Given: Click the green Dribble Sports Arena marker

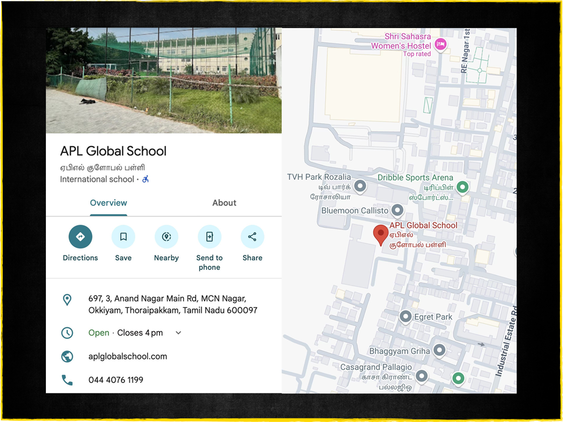Looking at the screenshot, I should coord(463,188).
